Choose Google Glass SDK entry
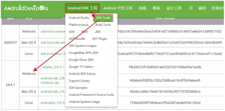 click(x=81, y=60)
